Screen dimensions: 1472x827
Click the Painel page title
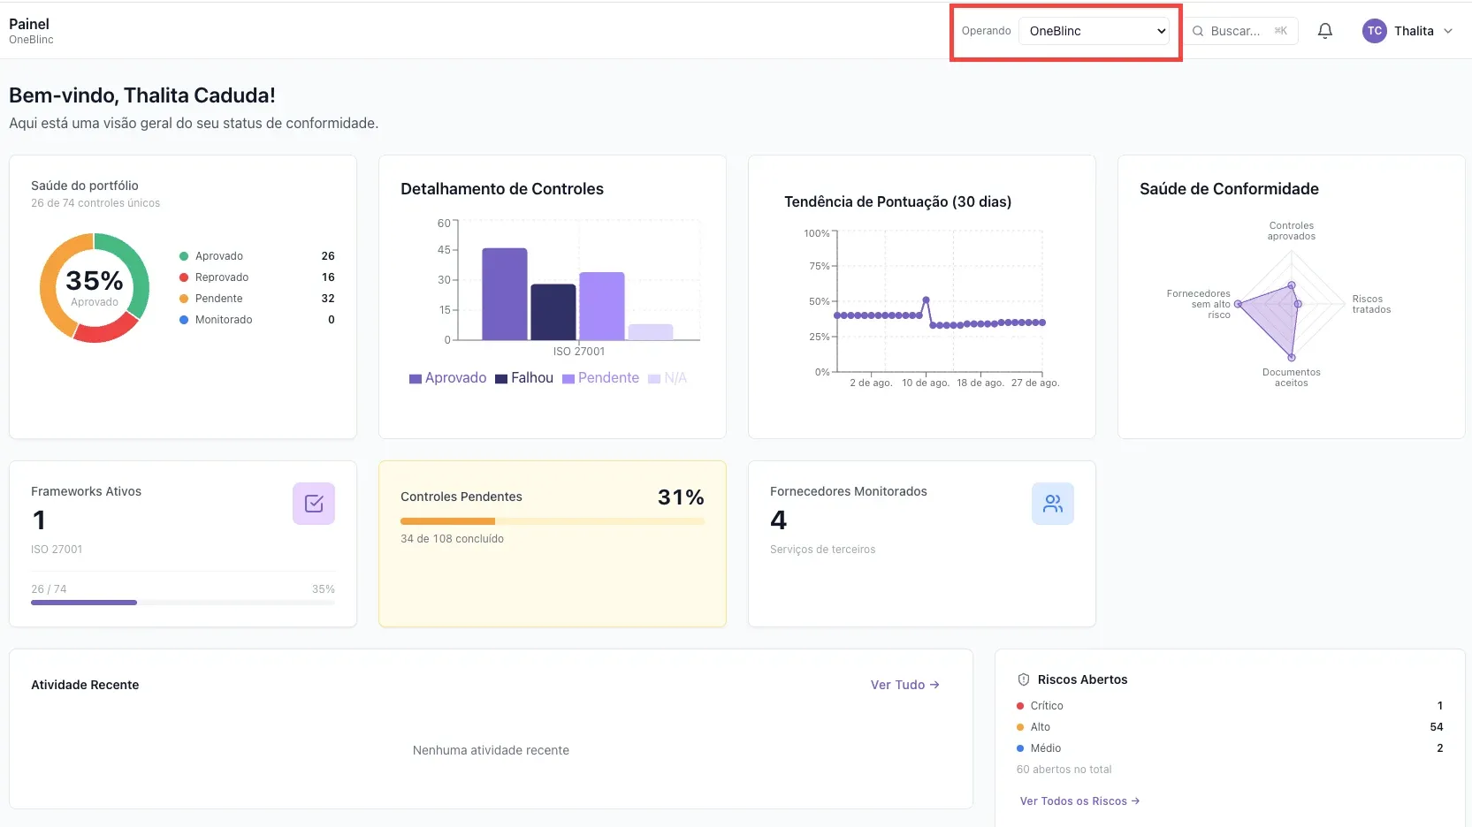point(29,24)
